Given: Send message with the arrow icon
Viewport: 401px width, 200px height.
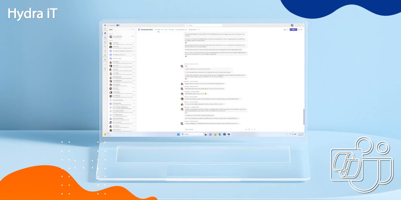Looking at the screenshot, I should point(255,129).
